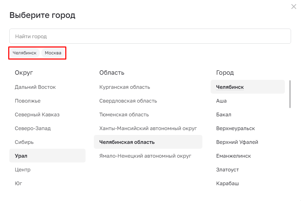
Task: Select the Москва quick chip
Action: (x=53, y=53)
